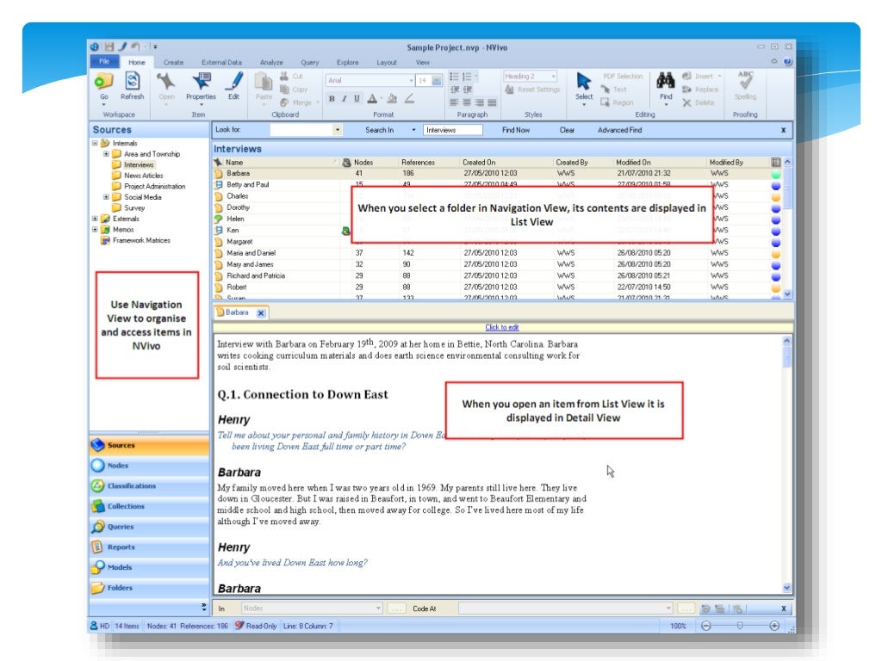Image resolution: width=882 pixels, height=661 pixels.
Task: Align paragraph left
Action: coord(455,102)
